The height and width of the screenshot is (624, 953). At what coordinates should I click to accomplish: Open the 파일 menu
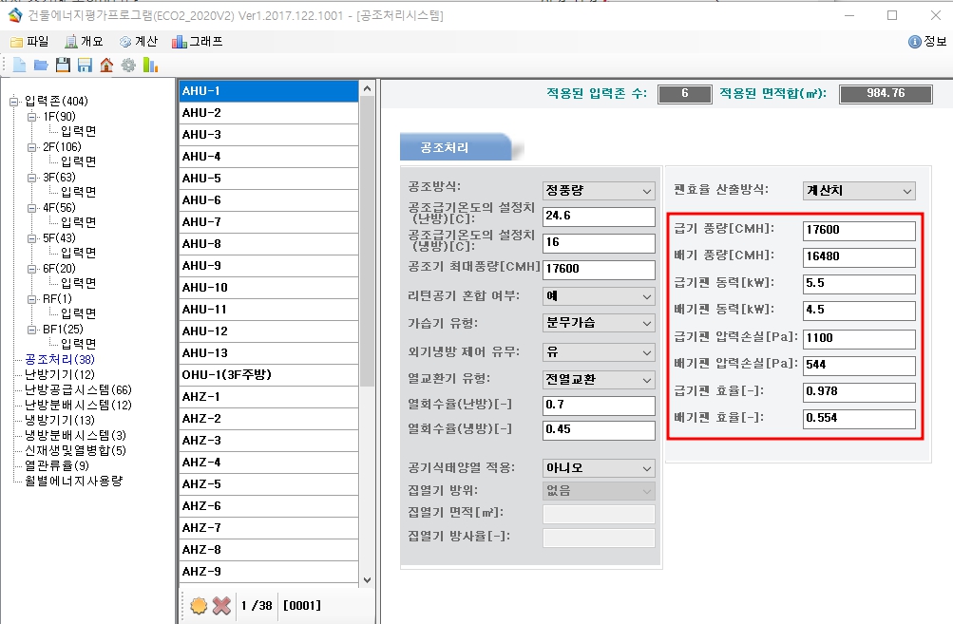tap(29, 42)
